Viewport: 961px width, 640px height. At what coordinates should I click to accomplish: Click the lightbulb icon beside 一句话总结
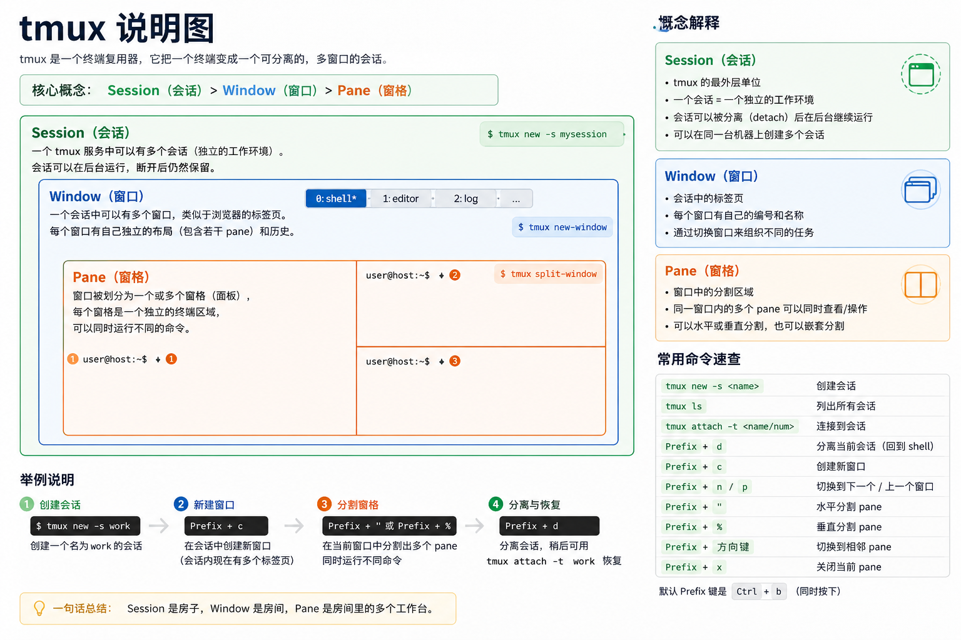(x=39, y=608)
